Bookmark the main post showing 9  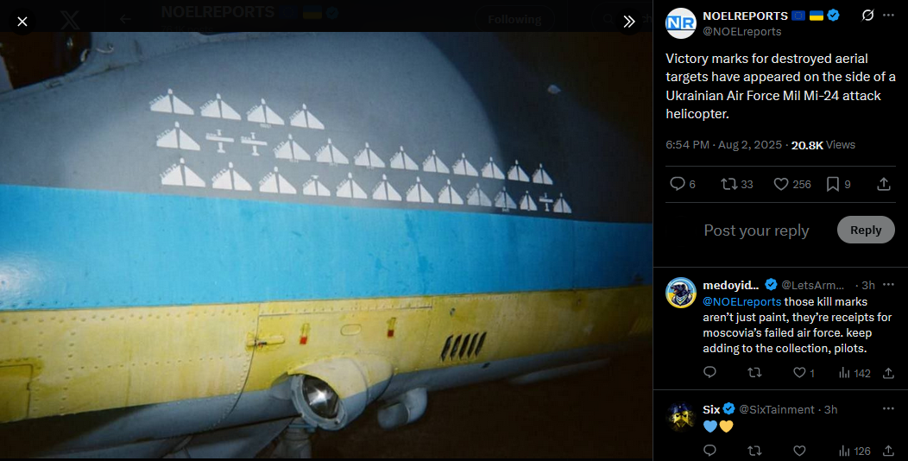coord(838,184)
